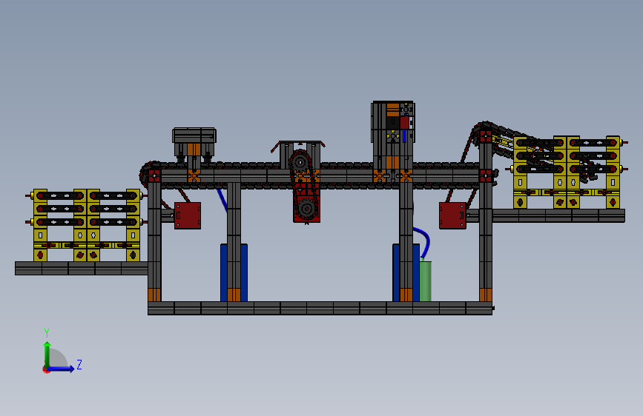Select the curved blue hose near green cylinder
Image resolution: width=643 pixels, height=416 pixels.
[x=424, y=241]
